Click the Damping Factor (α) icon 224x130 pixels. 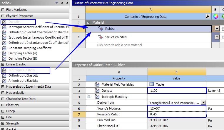click(x=4, y=53)
